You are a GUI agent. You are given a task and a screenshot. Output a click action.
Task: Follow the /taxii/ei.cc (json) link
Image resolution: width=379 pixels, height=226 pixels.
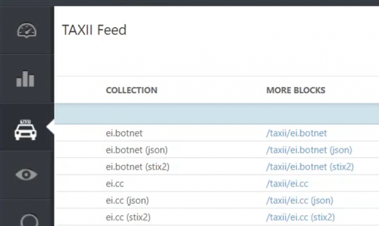coord(300,201)
